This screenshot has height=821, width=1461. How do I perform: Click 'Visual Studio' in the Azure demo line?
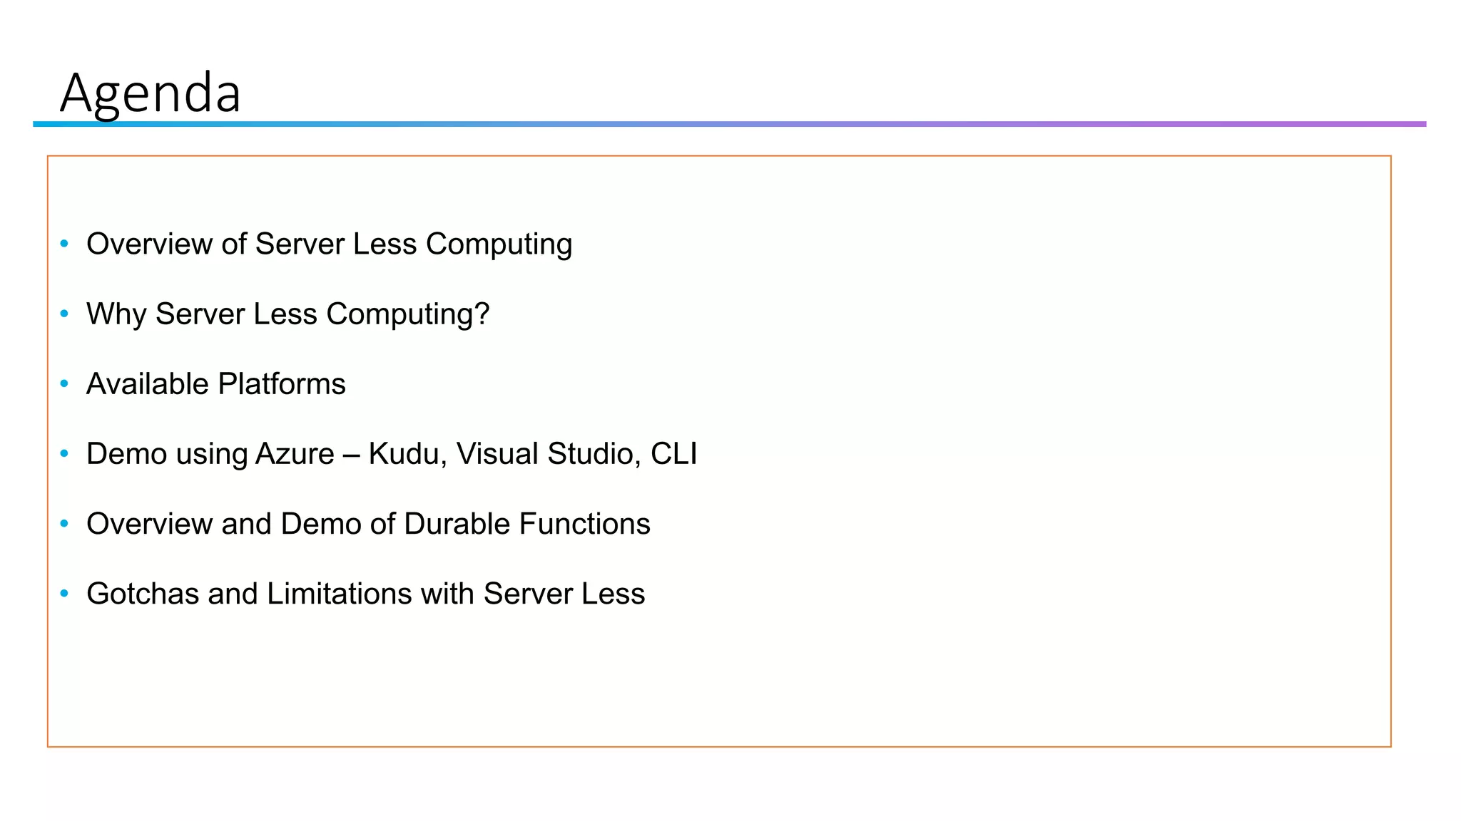[548, 454]
